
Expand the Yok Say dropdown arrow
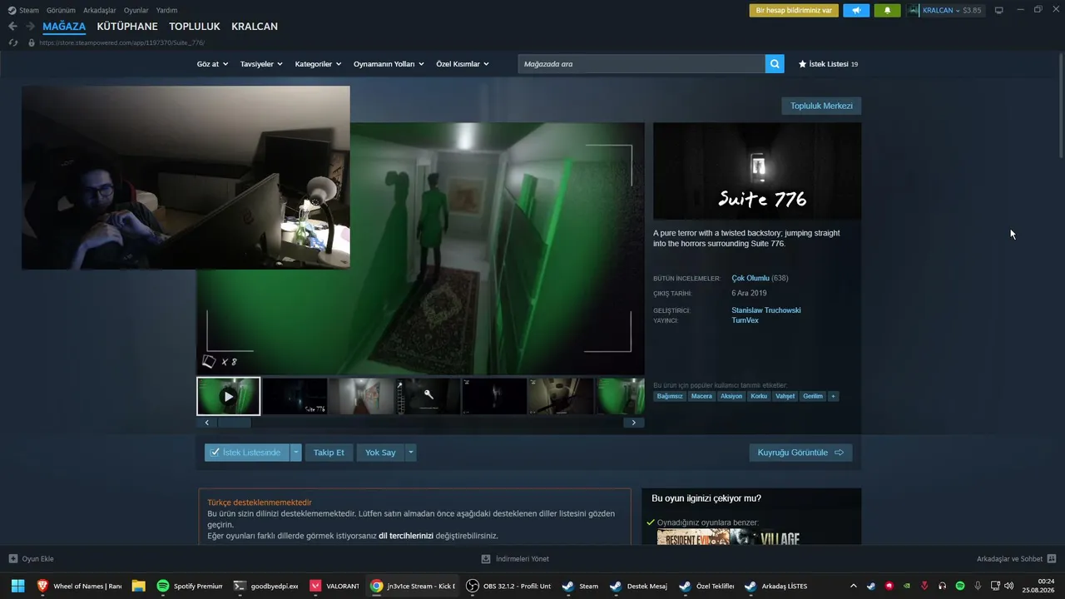[x=410, y=453]
